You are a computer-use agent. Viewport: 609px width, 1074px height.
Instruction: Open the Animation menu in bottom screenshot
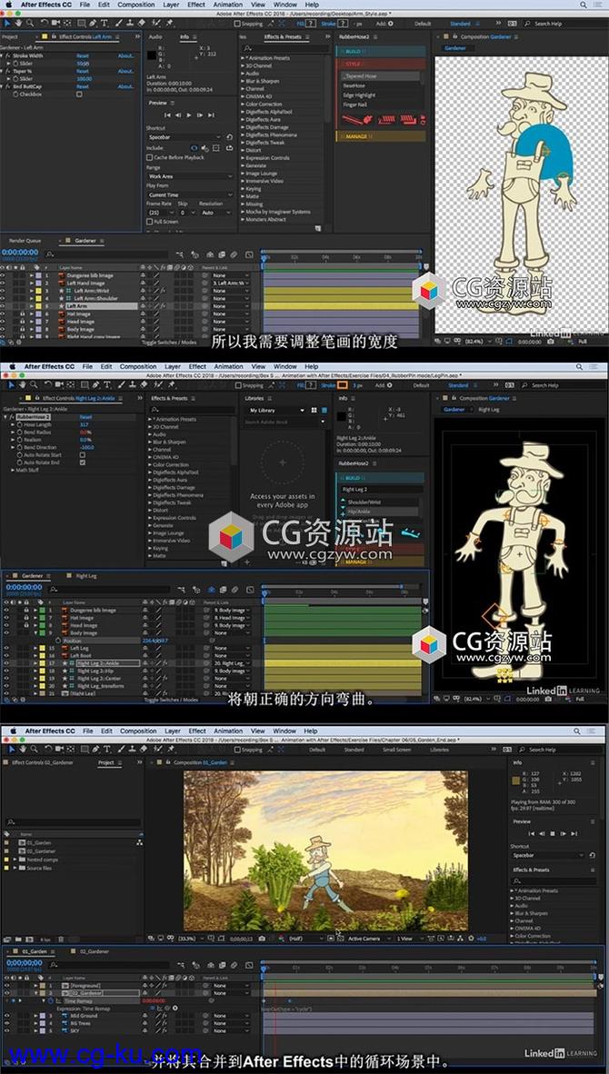[x=228, y=731]
